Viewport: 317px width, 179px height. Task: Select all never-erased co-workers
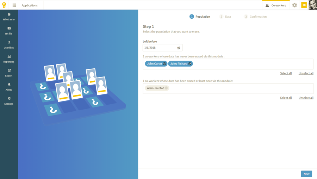(286, 73)
